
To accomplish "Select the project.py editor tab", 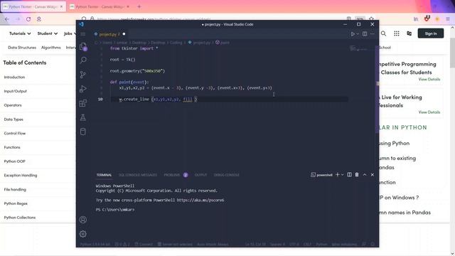I will tap(109, 34).
